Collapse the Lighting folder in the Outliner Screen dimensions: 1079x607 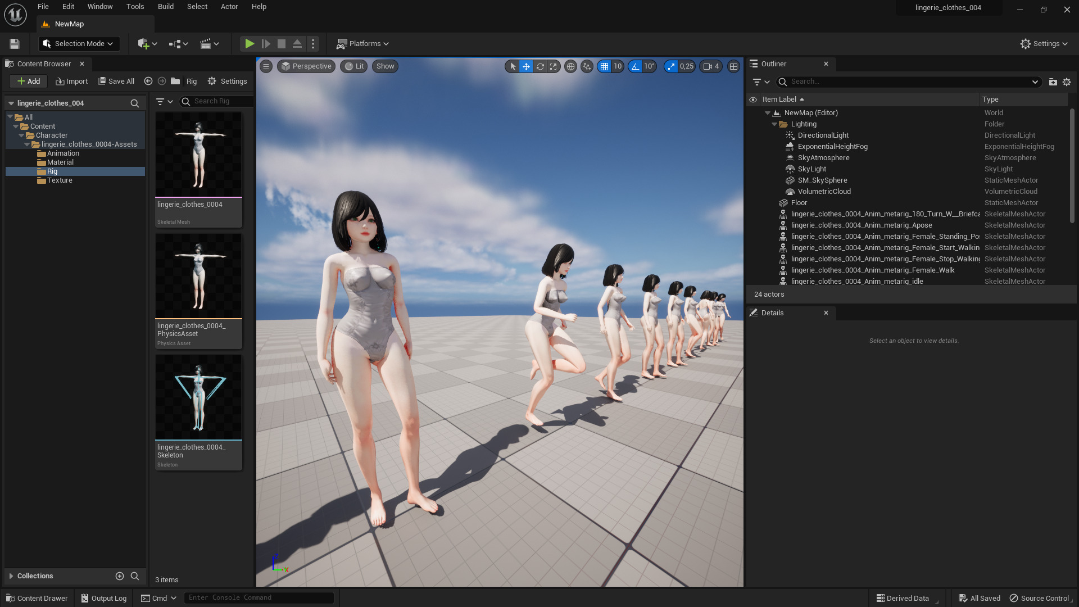(x=774, y=124)
